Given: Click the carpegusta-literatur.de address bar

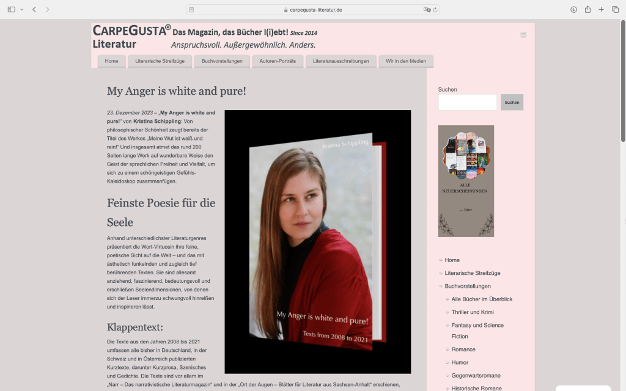Looking at the screenshot, I should click(x=313, y=10).
